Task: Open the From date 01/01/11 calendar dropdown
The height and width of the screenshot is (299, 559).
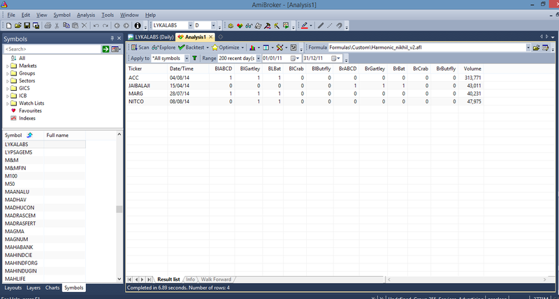Action: click(295, 58)
